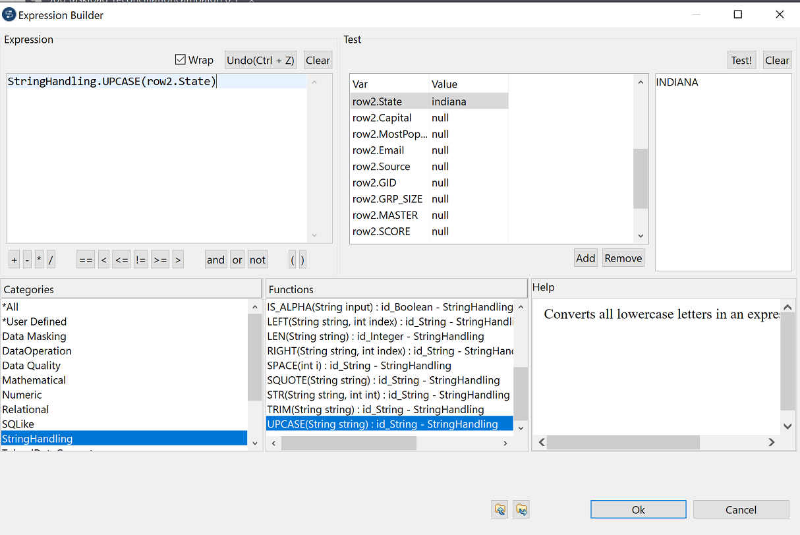Insert the division operator
Image resolution: width=800 pixels, height=535 pixels.
(51, 259)
